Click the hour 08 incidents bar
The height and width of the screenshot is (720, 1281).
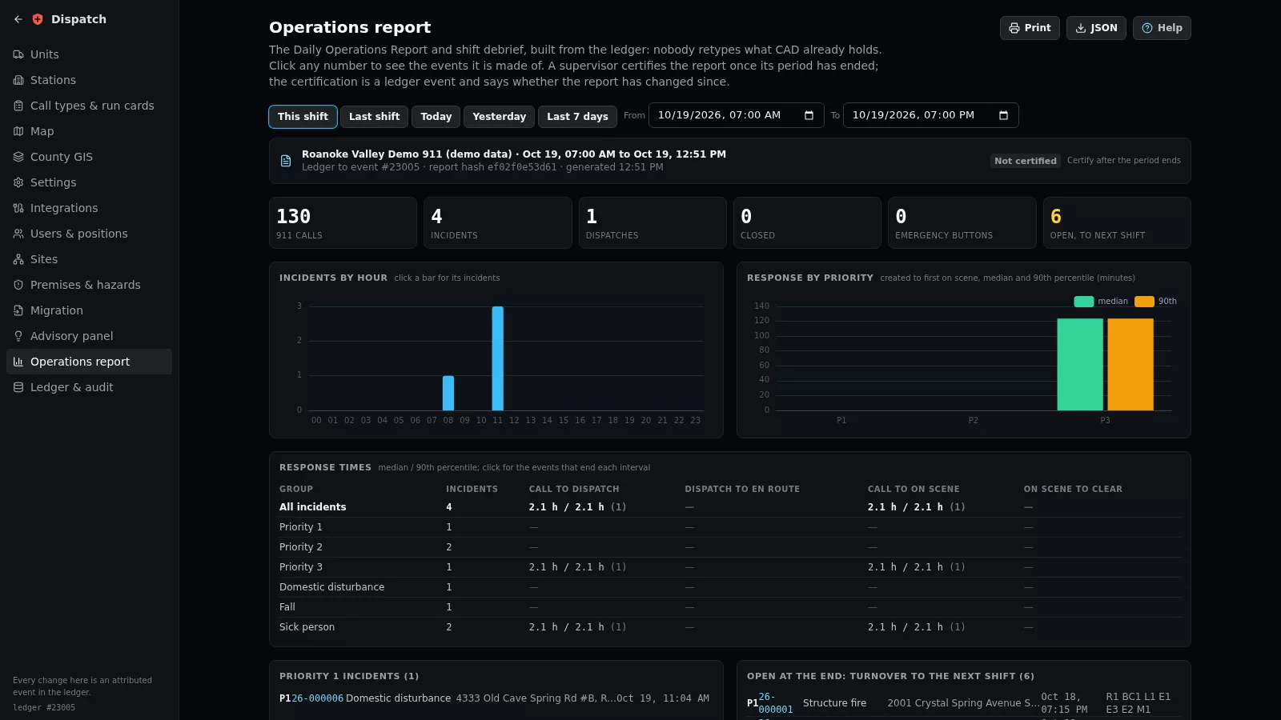click(x=448, y=393)
